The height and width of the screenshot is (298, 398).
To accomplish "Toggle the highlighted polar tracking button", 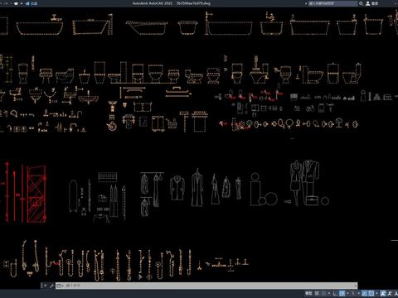I will click(342, 293).
